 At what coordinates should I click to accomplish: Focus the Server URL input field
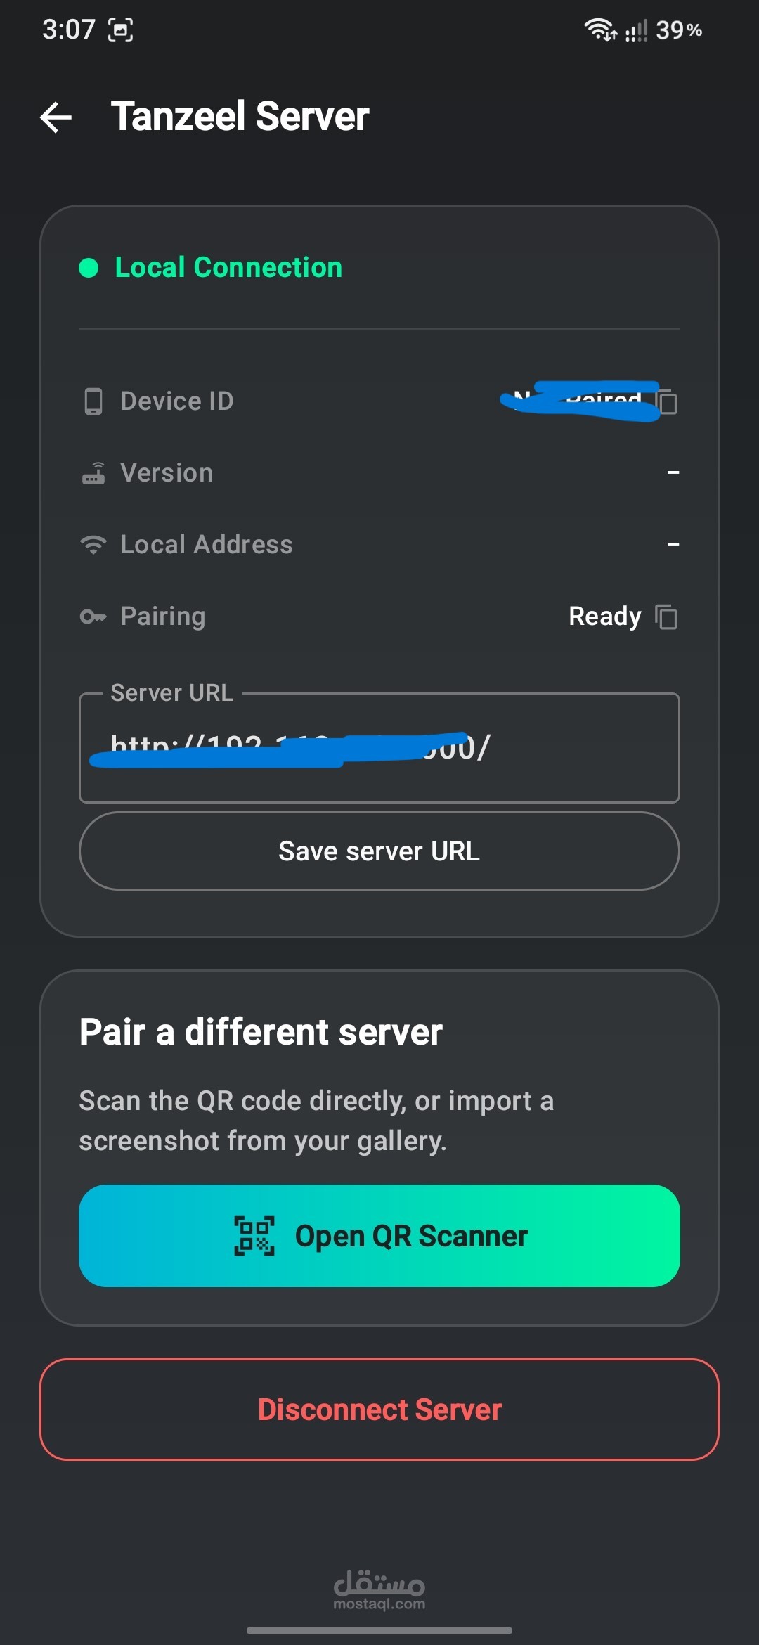(x=379, y=748)
